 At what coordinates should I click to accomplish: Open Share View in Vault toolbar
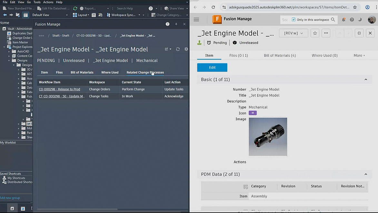(174, 8)
